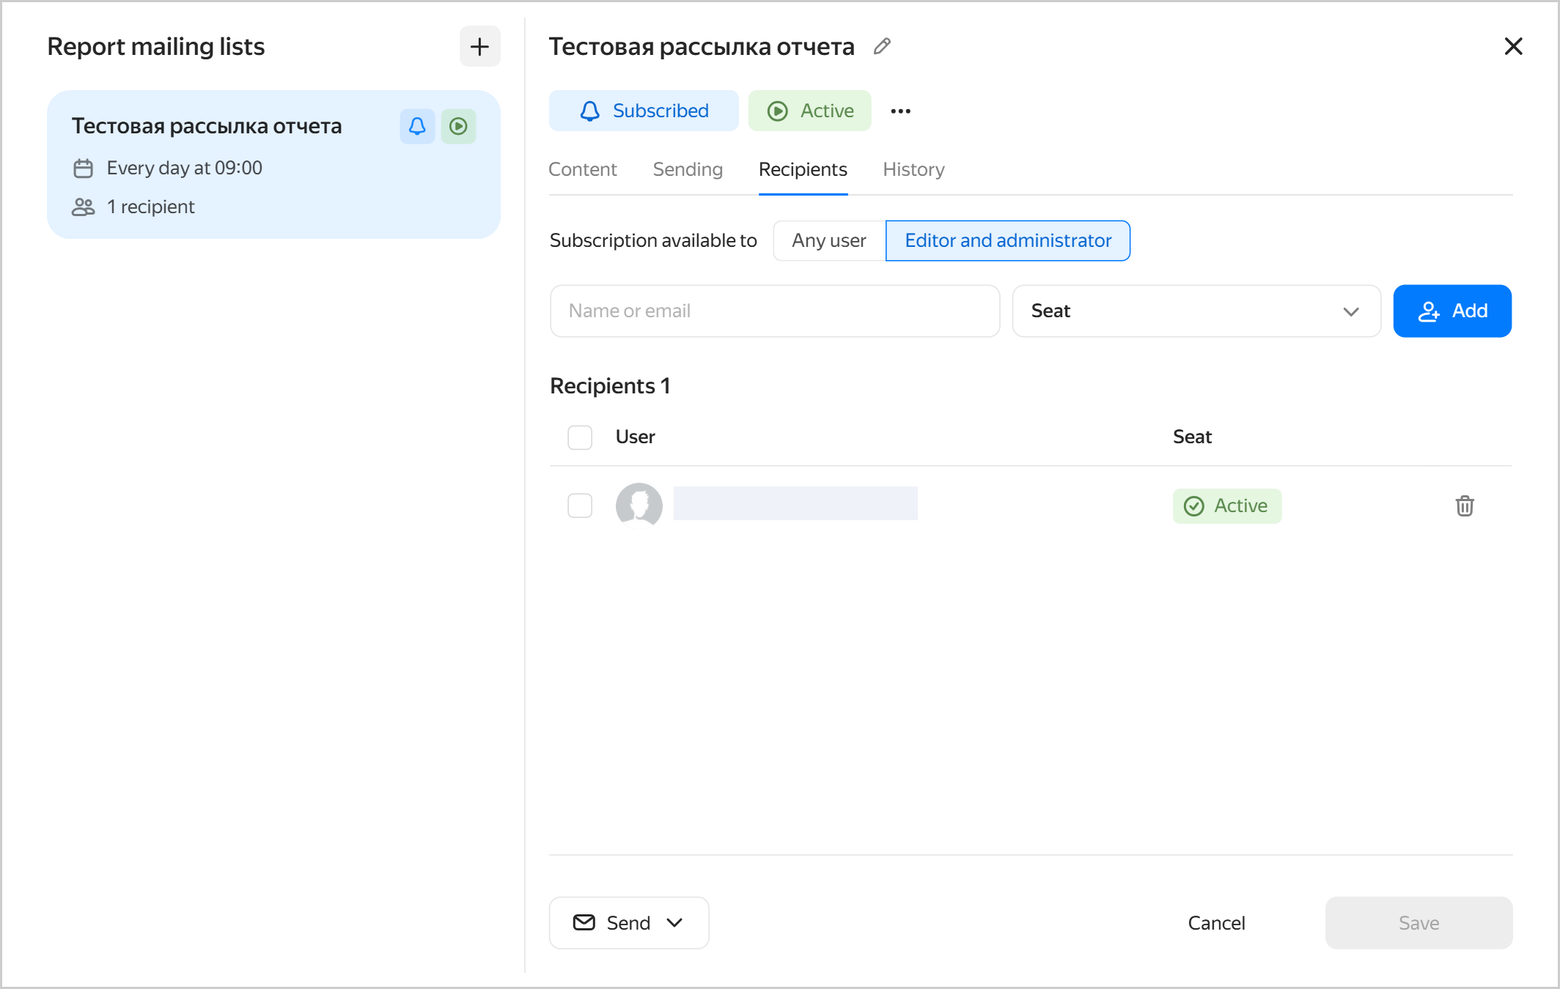
Task: Switch to the Content tab
Action: coord(583,170)
